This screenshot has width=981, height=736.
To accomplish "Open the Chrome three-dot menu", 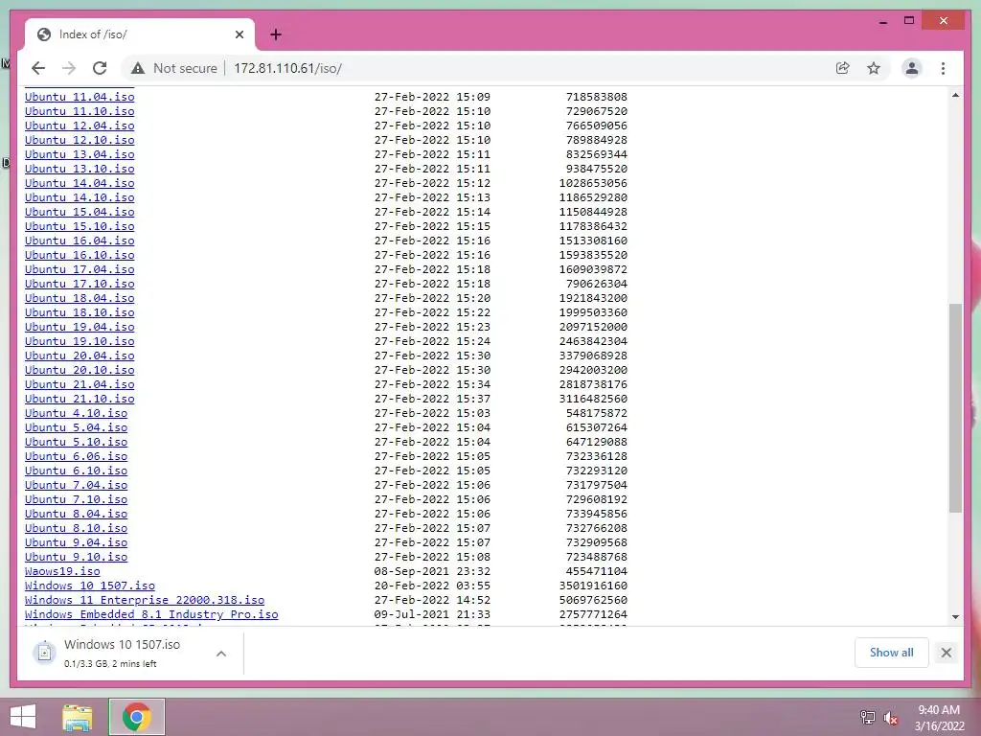I will 943,68.
